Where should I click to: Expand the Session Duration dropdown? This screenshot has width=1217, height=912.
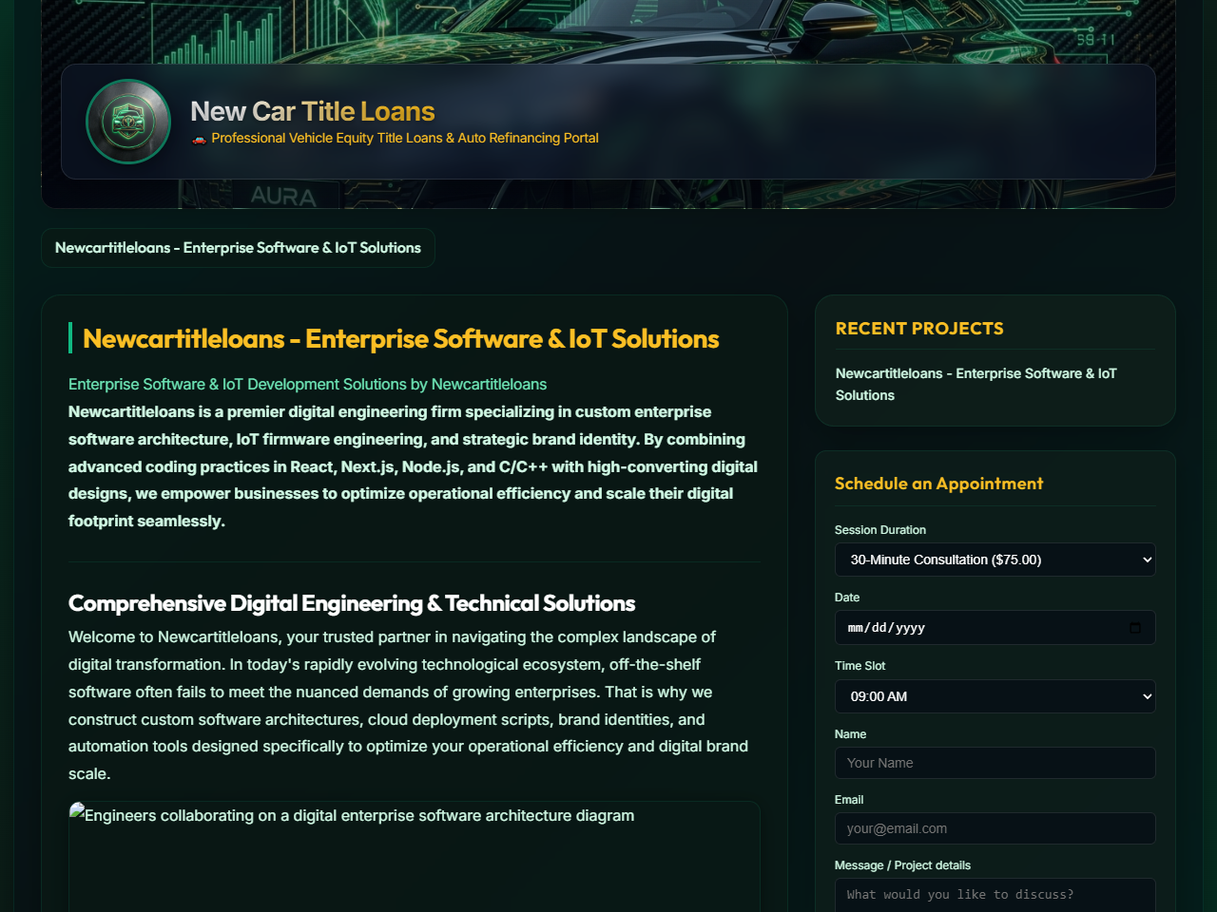[995, 560]
